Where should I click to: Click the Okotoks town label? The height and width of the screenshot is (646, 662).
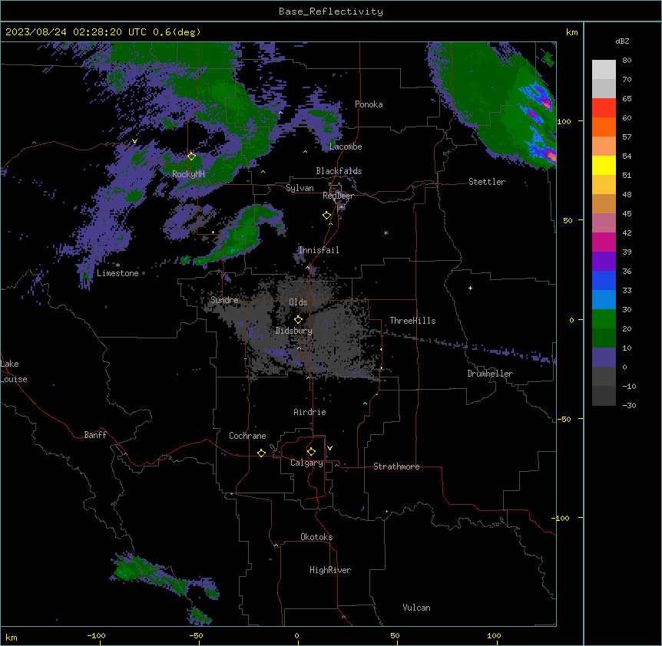[316, 537]
